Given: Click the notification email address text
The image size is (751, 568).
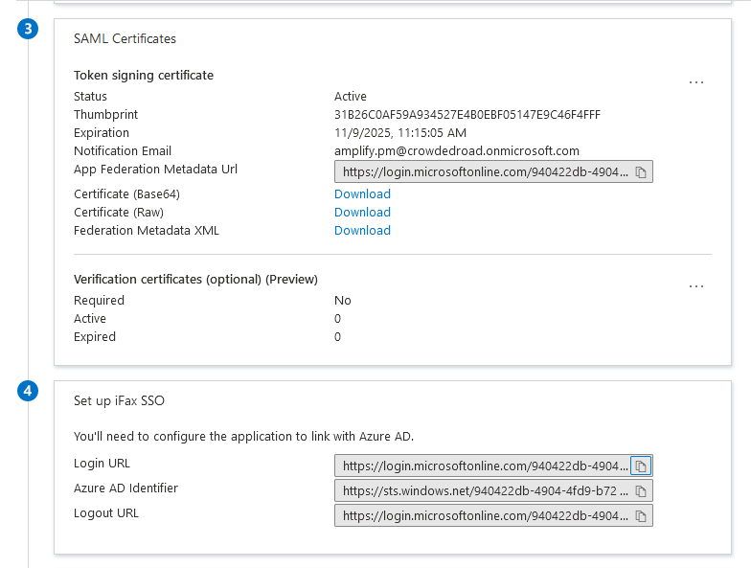Looking at the screenshot, I should (x=456, y=151).
